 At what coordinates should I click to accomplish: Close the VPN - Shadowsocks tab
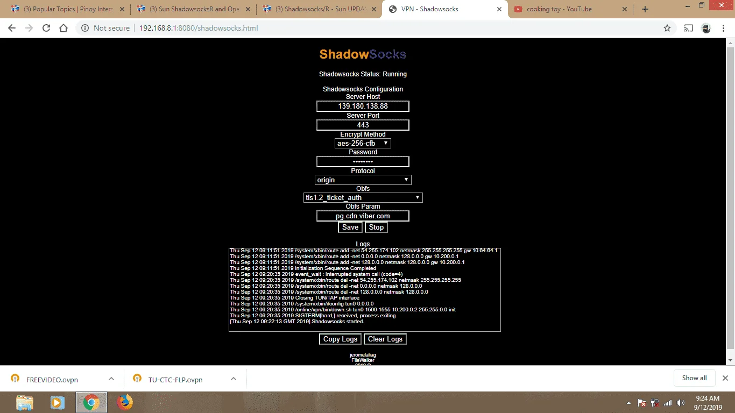pyautogui.click(x=499, y=9)
